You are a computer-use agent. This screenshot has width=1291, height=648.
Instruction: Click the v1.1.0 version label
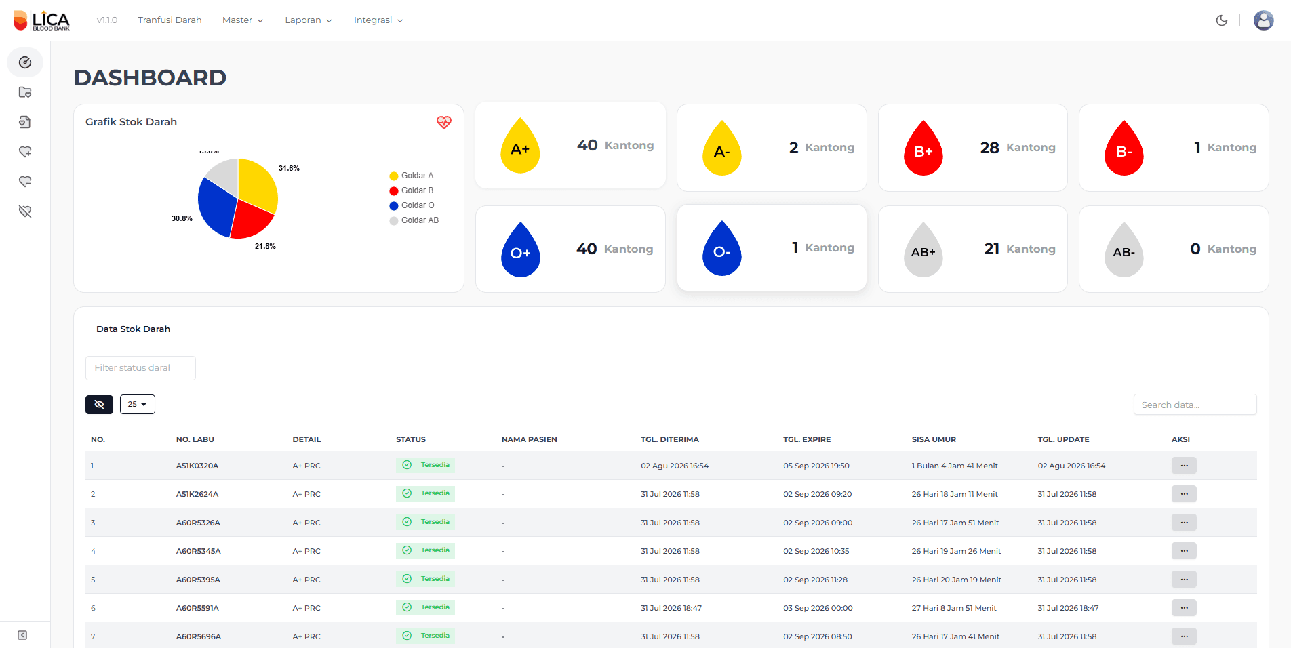pos(107,20)
